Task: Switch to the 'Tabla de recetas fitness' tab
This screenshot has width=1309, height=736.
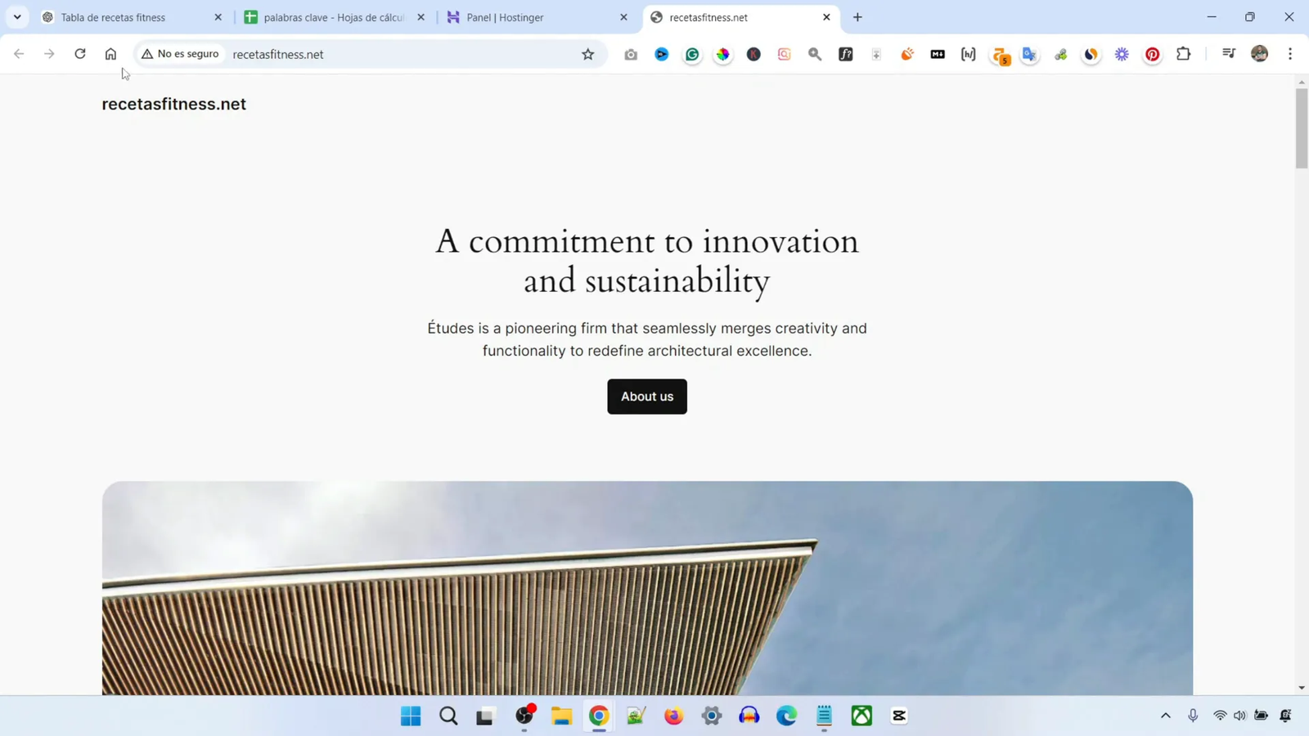Action: (x=113, y=17)
